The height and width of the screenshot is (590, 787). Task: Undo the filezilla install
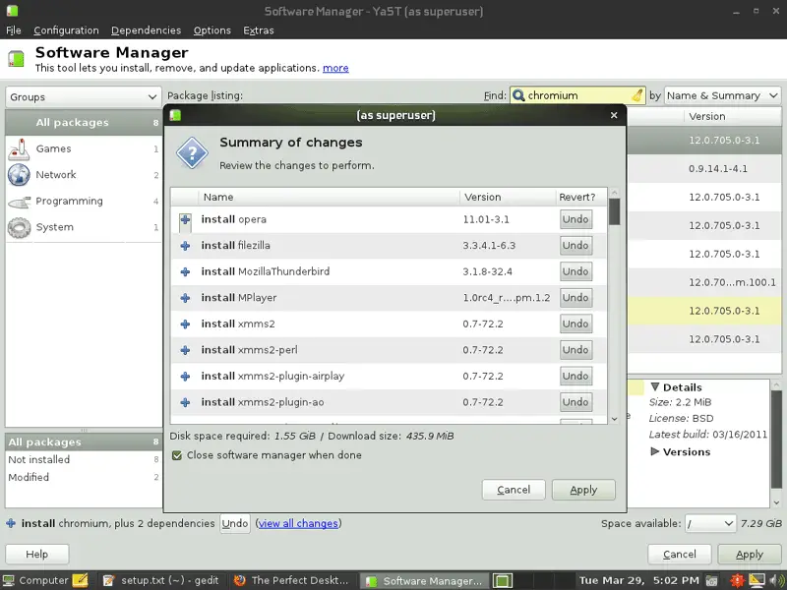[575, 245]
